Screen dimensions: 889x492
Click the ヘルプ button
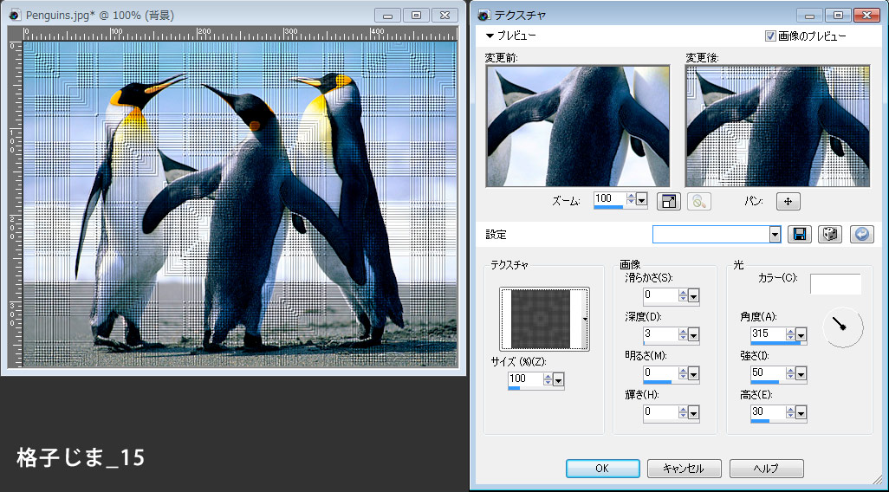click(766, 468)
